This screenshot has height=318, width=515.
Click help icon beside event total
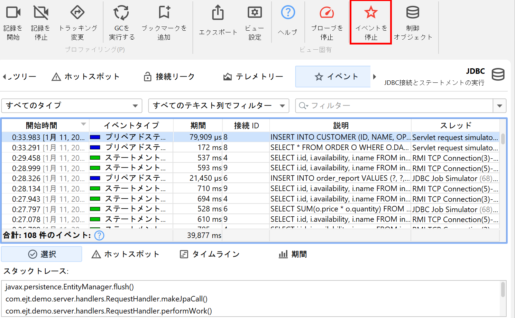click(x=99, y=236)
